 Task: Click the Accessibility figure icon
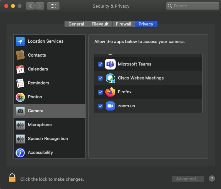click(20, 153)
